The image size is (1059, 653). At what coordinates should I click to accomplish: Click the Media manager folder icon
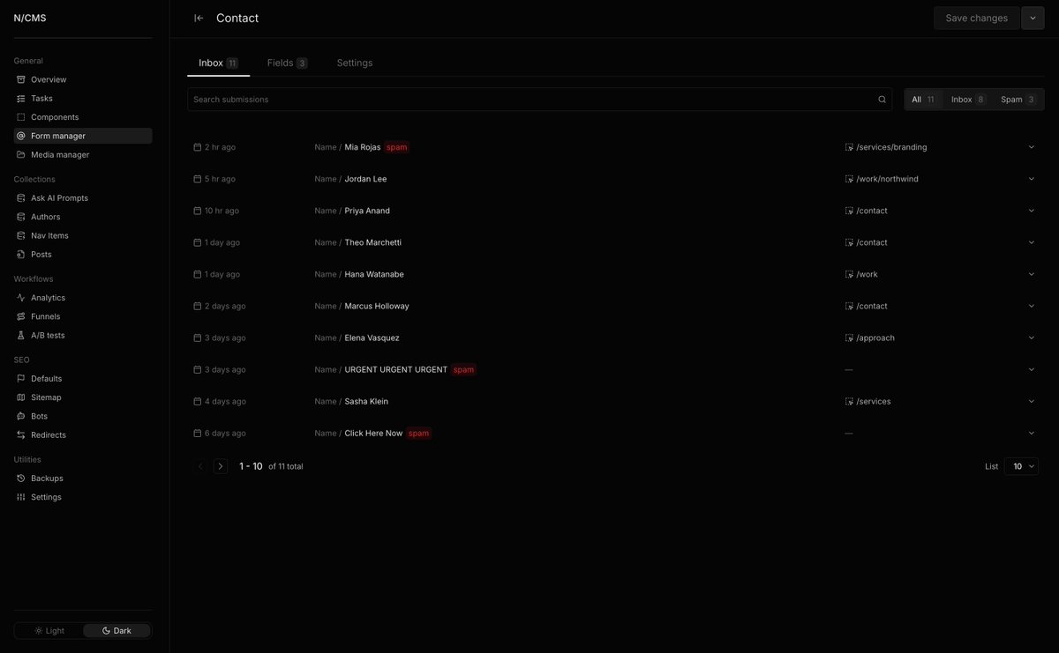pos(21,154)
